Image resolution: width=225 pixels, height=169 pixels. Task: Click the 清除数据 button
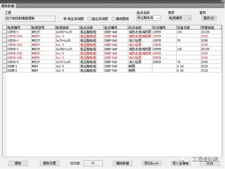(x=122, y=163)
